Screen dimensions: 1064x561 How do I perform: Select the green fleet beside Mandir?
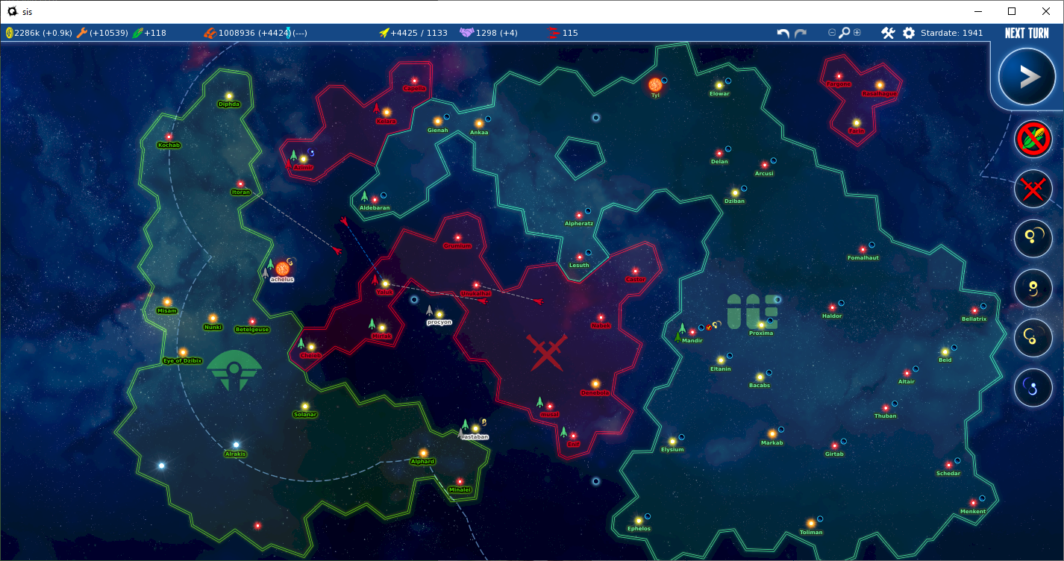pos(681,328)
